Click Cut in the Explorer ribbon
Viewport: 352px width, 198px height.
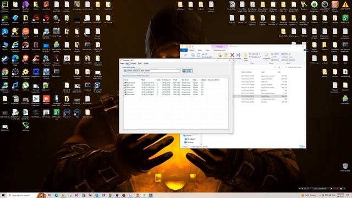click(x=204, y=54)
